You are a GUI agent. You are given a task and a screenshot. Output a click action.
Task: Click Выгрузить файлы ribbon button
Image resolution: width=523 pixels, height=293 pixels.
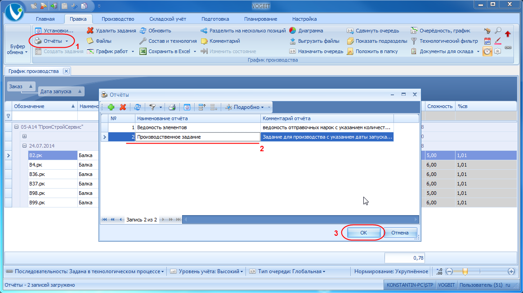[314, 41]
